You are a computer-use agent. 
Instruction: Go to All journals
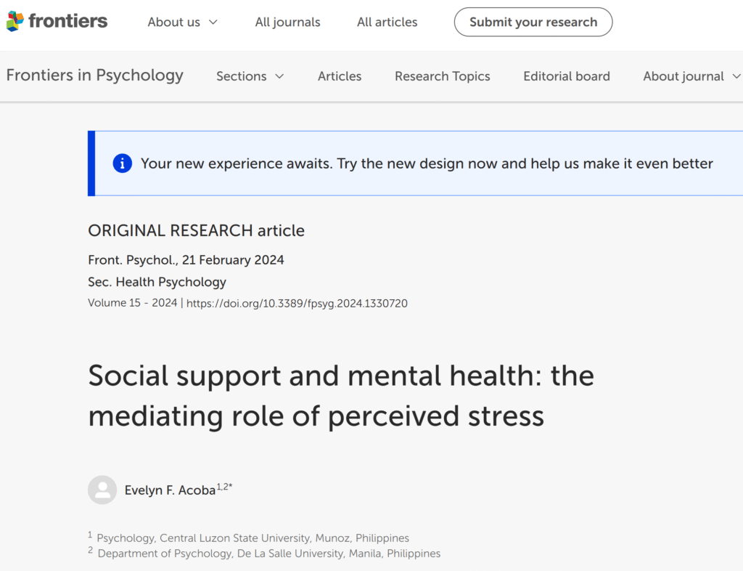tap(287, 22)
